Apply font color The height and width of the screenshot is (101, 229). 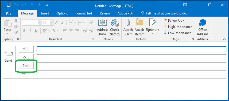pos(54,31)
